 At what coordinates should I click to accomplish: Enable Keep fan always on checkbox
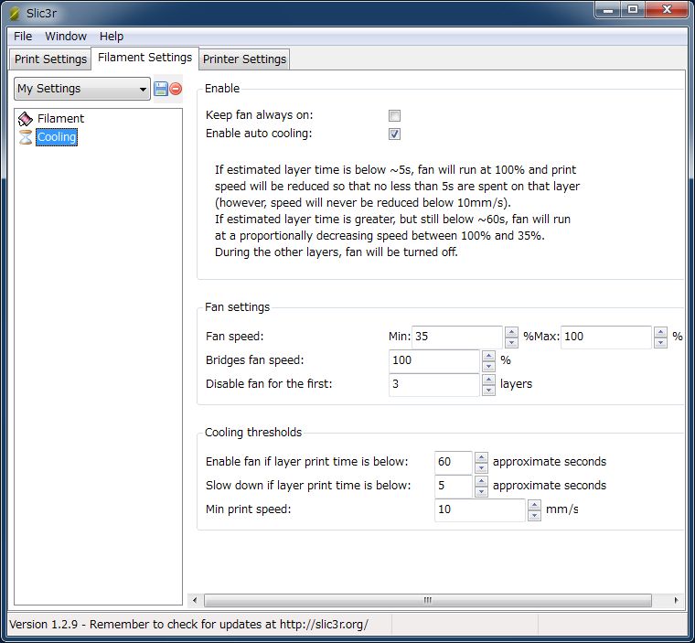(394, 116)
